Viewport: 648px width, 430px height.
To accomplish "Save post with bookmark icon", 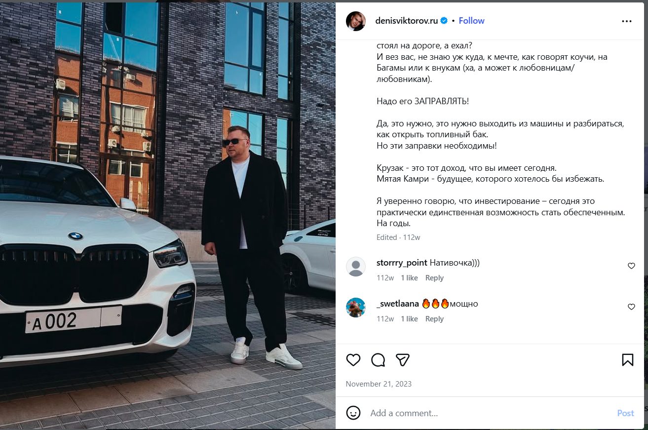I will 627,360.
